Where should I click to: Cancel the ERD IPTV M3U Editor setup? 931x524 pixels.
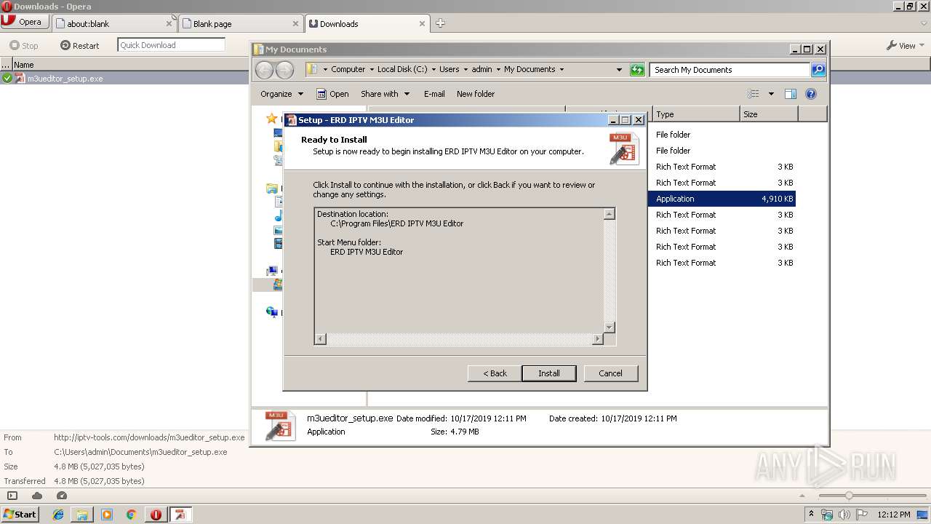610,373
